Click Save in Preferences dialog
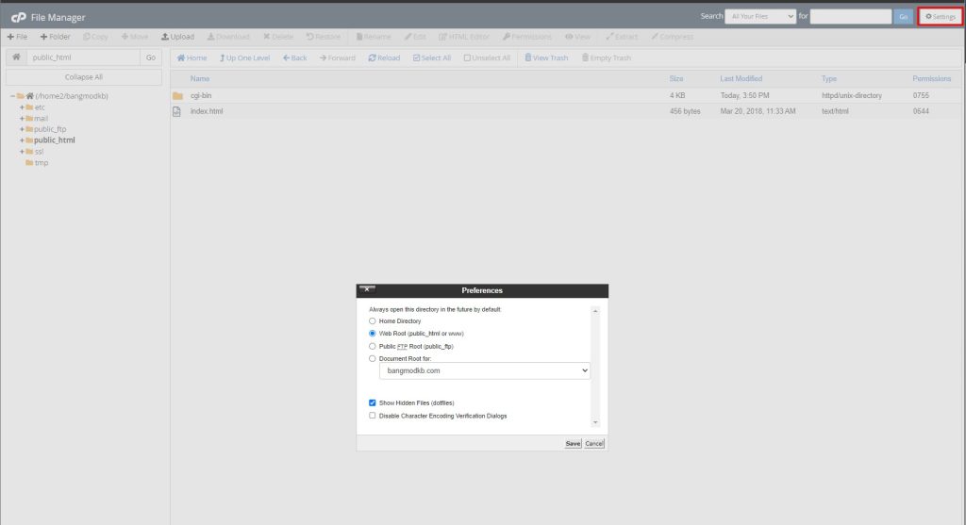This screenshot has height=525, width=966. pos(573,444)
